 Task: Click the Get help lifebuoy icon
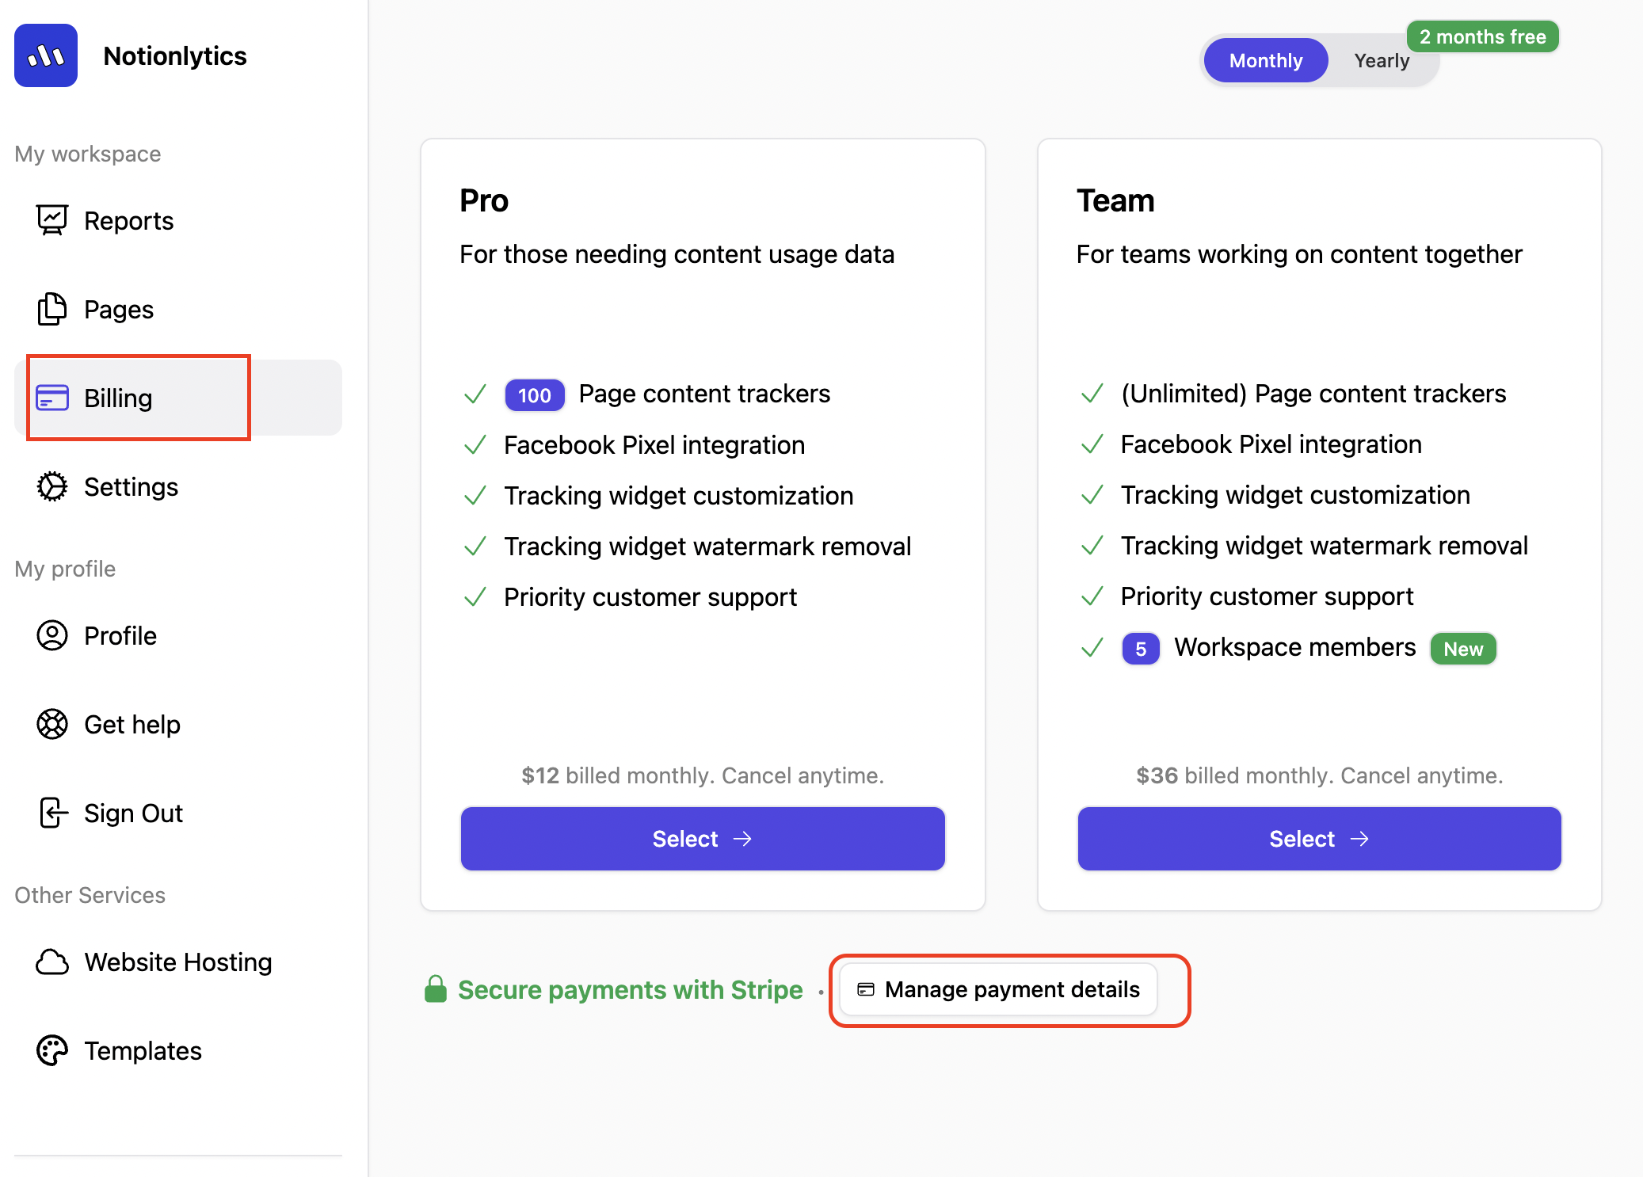pos(52,724)
